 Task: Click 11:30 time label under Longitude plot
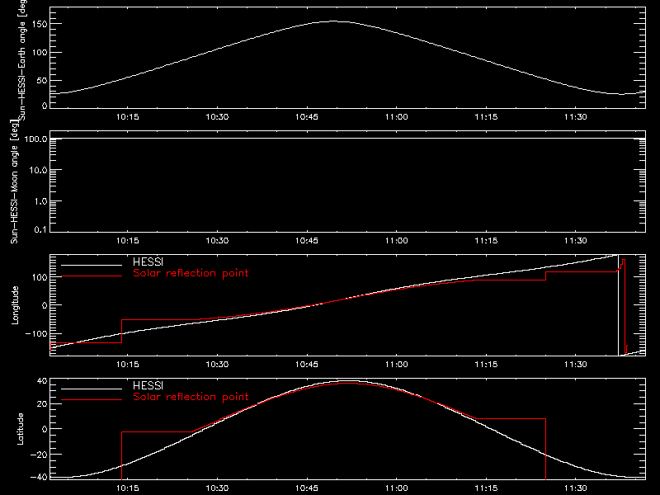click(575, 365)
